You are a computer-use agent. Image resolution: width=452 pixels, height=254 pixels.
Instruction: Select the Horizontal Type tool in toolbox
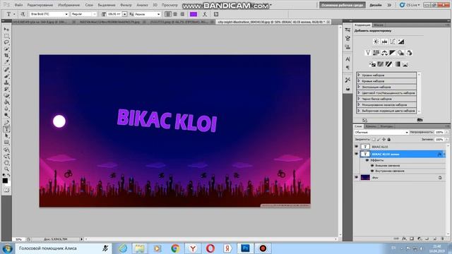tap(6, 129)
